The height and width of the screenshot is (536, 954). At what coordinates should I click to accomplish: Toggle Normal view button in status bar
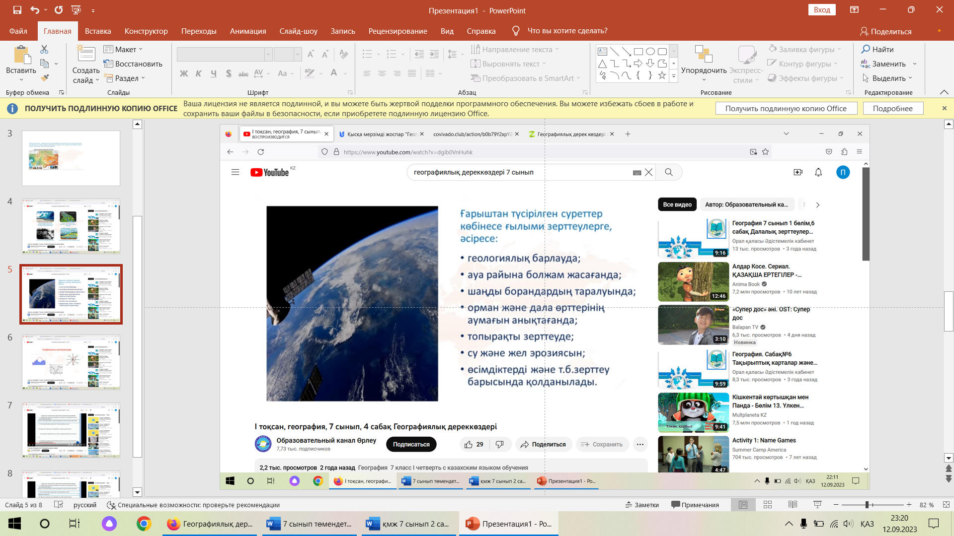pos(743,505)
